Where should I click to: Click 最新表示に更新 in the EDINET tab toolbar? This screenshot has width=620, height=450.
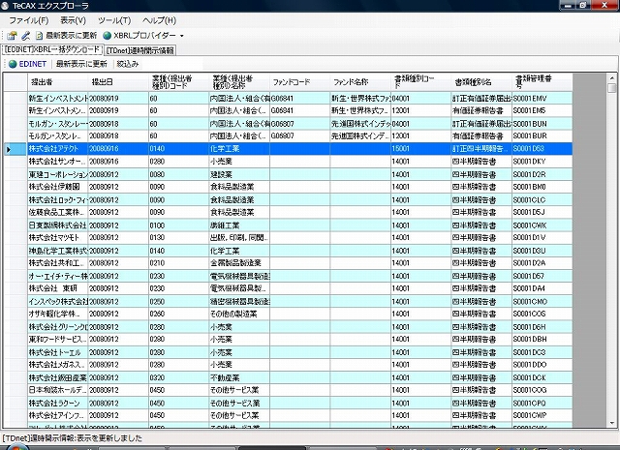(81, 64)
